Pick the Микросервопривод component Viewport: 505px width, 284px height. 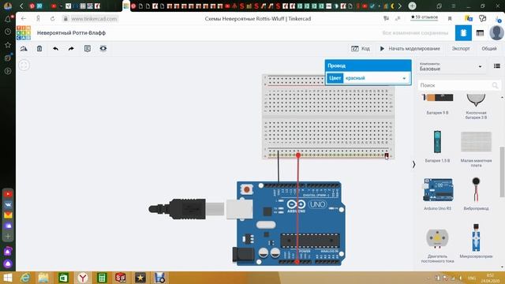[476, 241]
